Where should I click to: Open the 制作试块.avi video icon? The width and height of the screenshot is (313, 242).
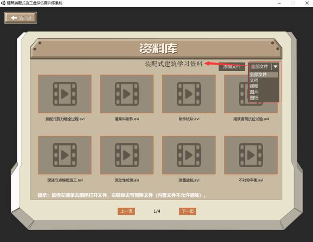pyautogui.click(x=189, y=94)
